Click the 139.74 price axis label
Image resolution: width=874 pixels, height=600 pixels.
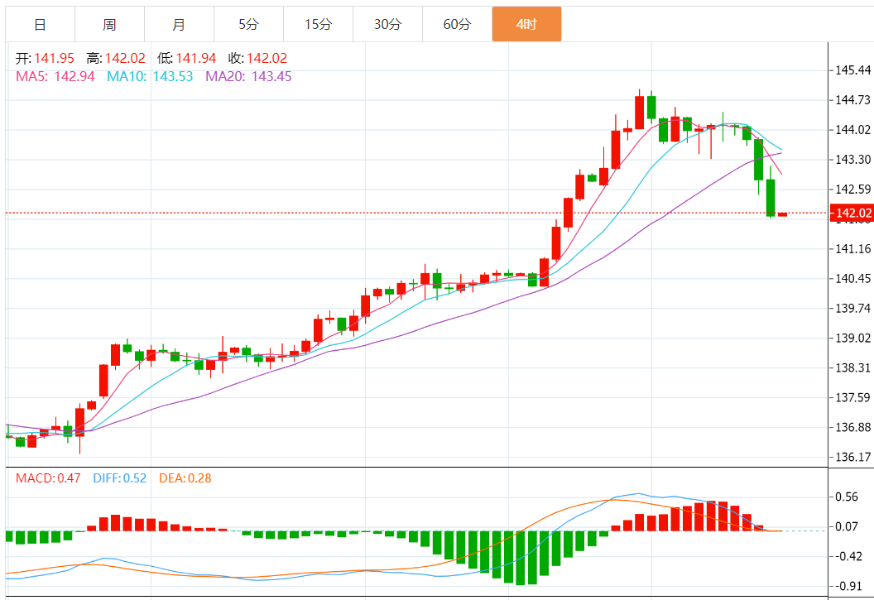pyautogui.click(x=852, y=309)
